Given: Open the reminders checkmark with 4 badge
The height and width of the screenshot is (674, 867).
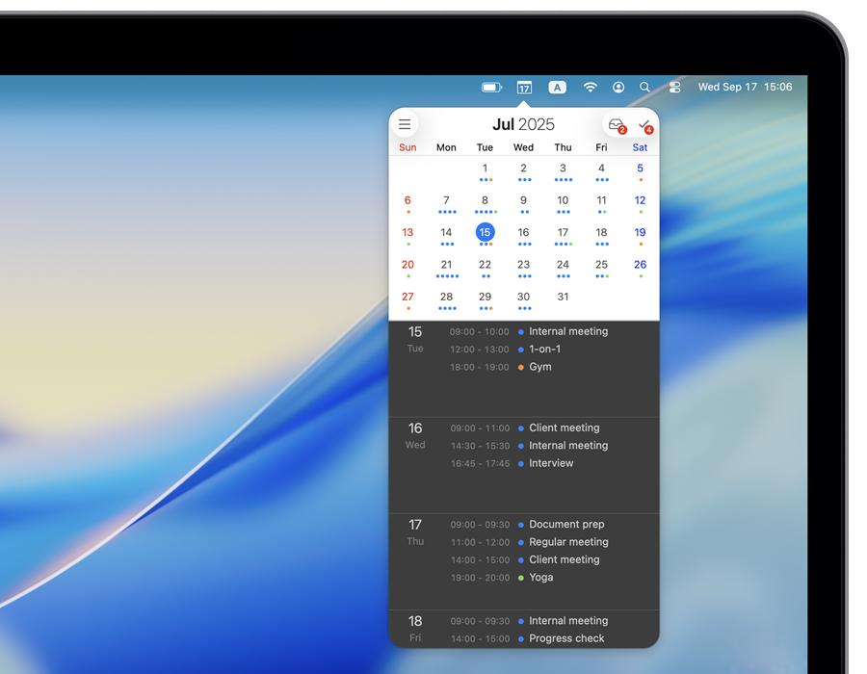Looking at the screenshot, I should click(x=644, y=124).
